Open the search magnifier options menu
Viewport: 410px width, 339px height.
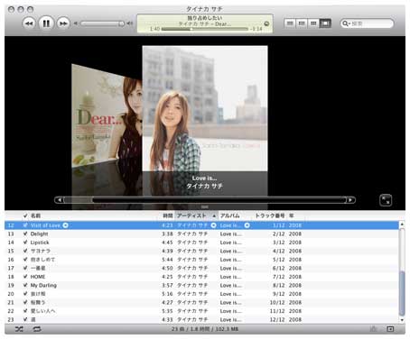pyautogui.click(x=346, y=23)
